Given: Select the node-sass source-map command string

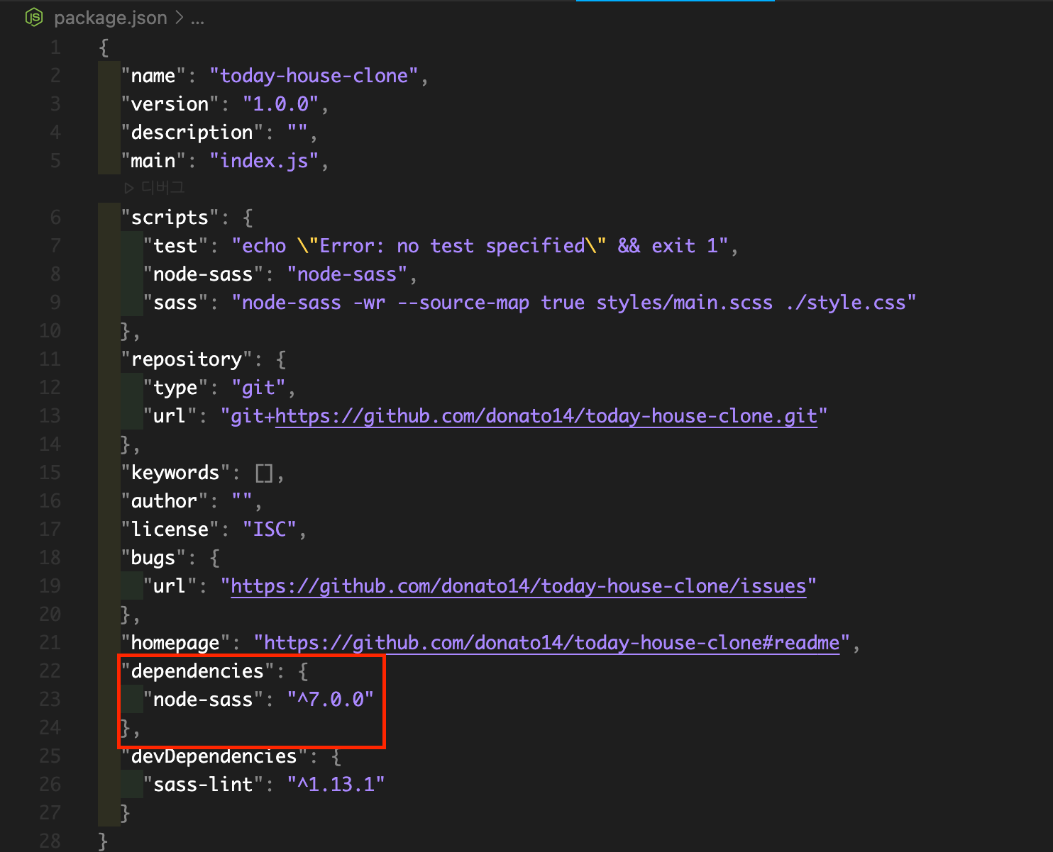Looking at the screenshot, I should (x=574, y=303).
